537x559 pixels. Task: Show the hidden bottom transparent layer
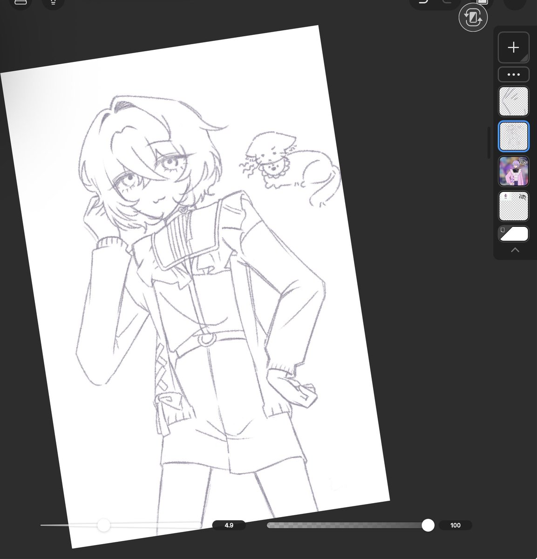click(523, 198)
